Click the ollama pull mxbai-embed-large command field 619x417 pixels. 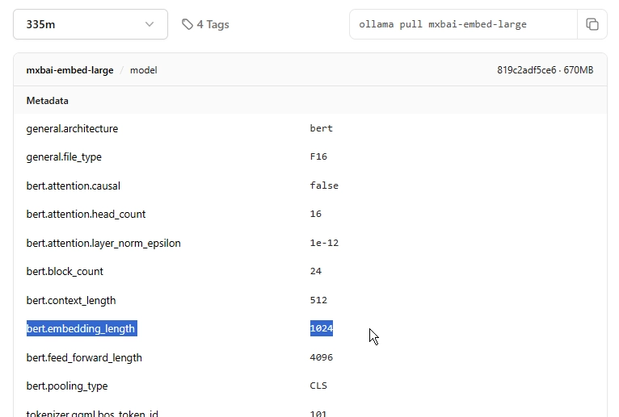coord(463,24)
